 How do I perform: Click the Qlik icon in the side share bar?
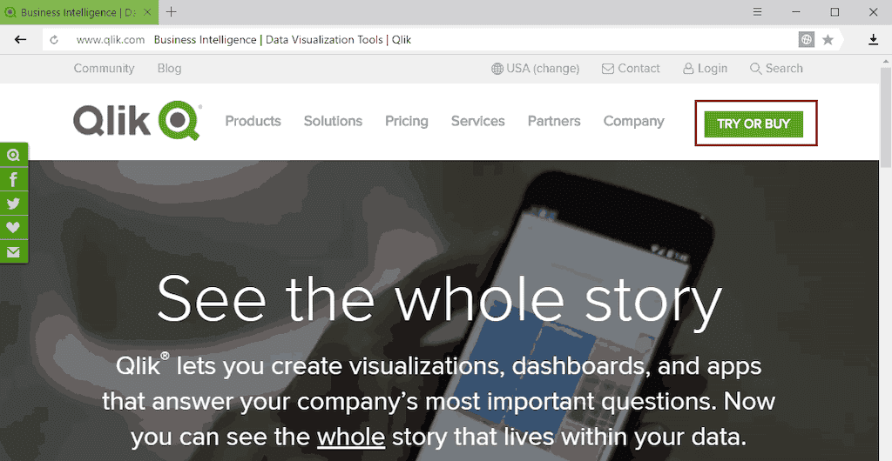point(13,155)
